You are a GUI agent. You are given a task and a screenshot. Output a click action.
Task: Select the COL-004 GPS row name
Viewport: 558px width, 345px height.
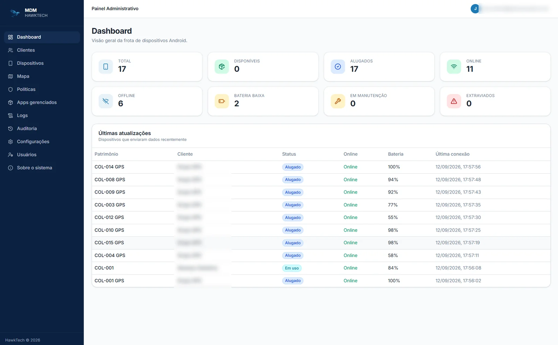tap(110, 256)
